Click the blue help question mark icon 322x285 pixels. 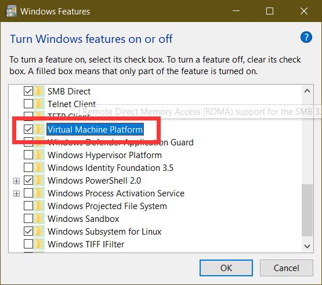click(306, 37)
